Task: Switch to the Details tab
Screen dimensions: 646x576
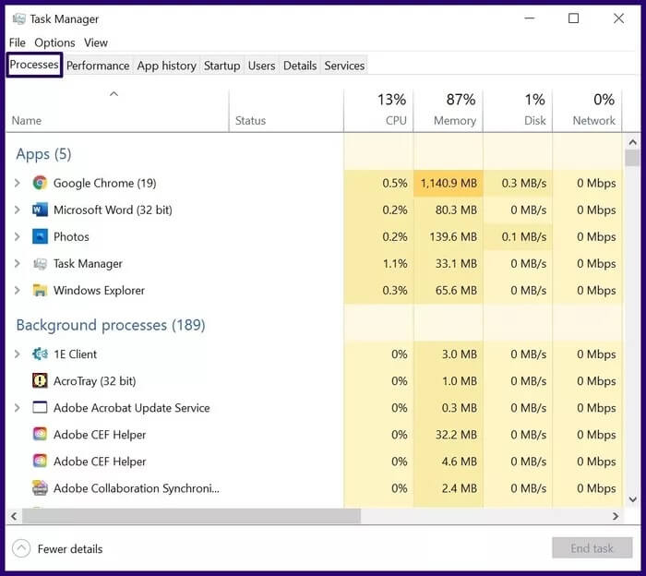Action: (300, 66)
